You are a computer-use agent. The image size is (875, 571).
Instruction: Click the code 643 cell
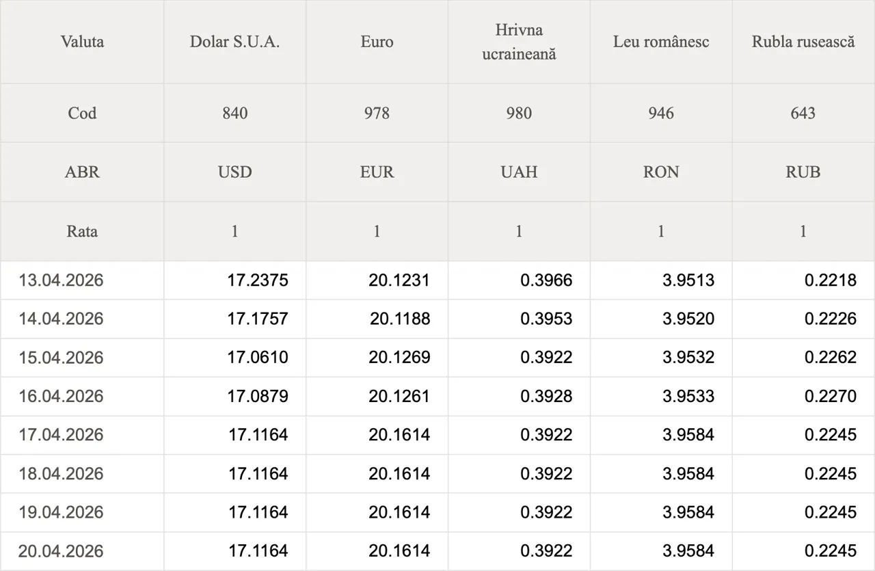(803, 113)
